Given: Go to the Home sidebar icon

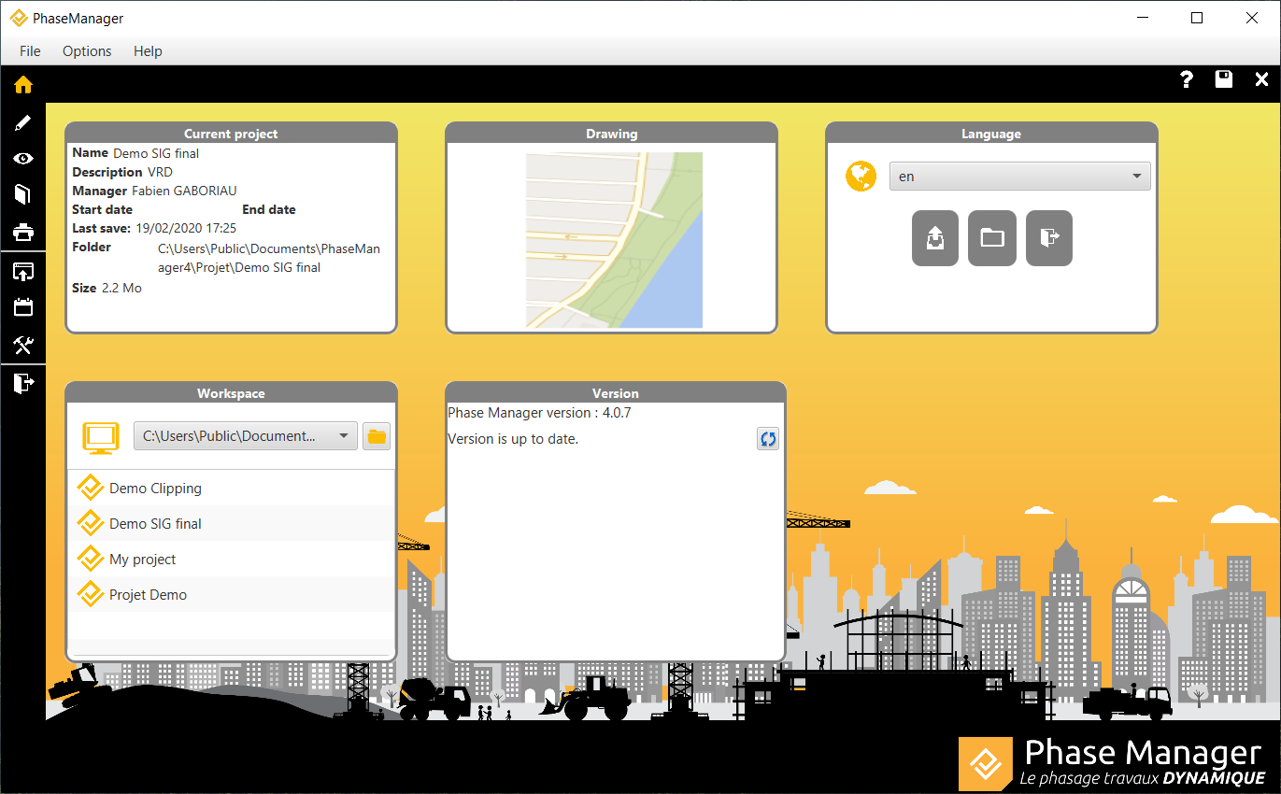Looking at the screenshot, I should 22,85.
